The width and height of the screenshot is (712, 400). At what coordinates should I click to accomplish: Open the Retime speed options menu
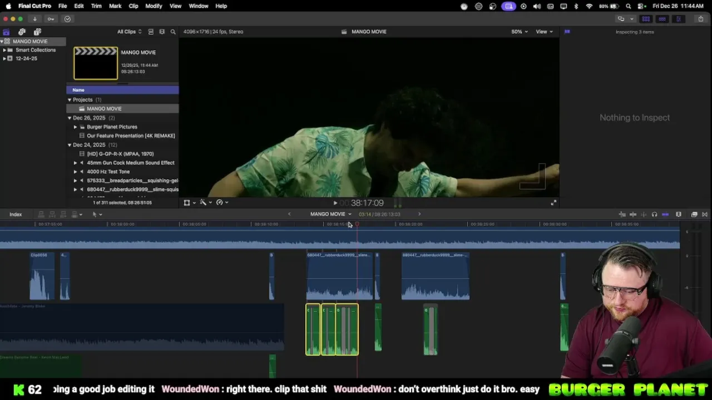[x=222, y=203]
